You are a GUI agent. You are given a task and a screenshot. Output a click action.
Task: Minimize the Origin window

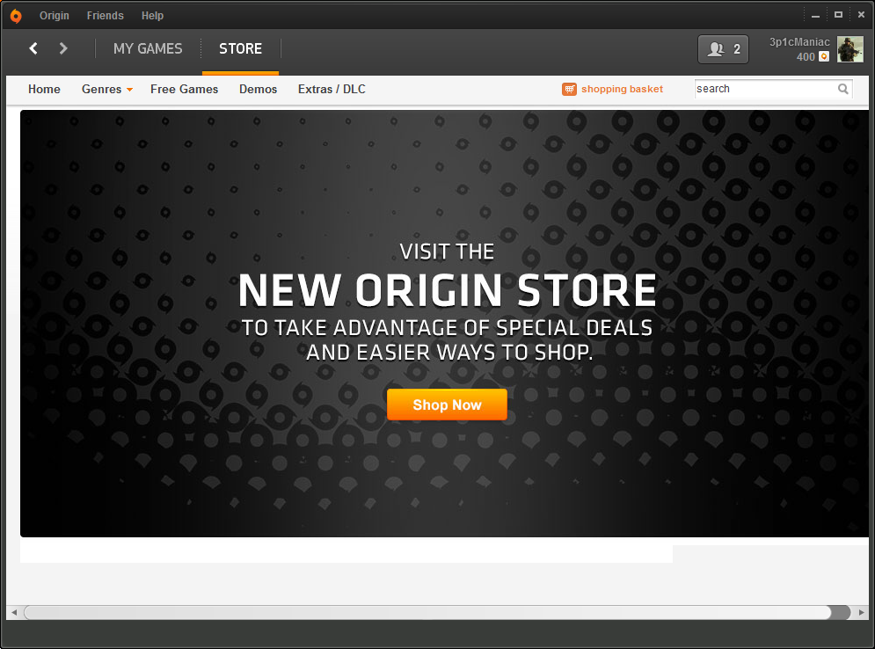tap(815, 16)
